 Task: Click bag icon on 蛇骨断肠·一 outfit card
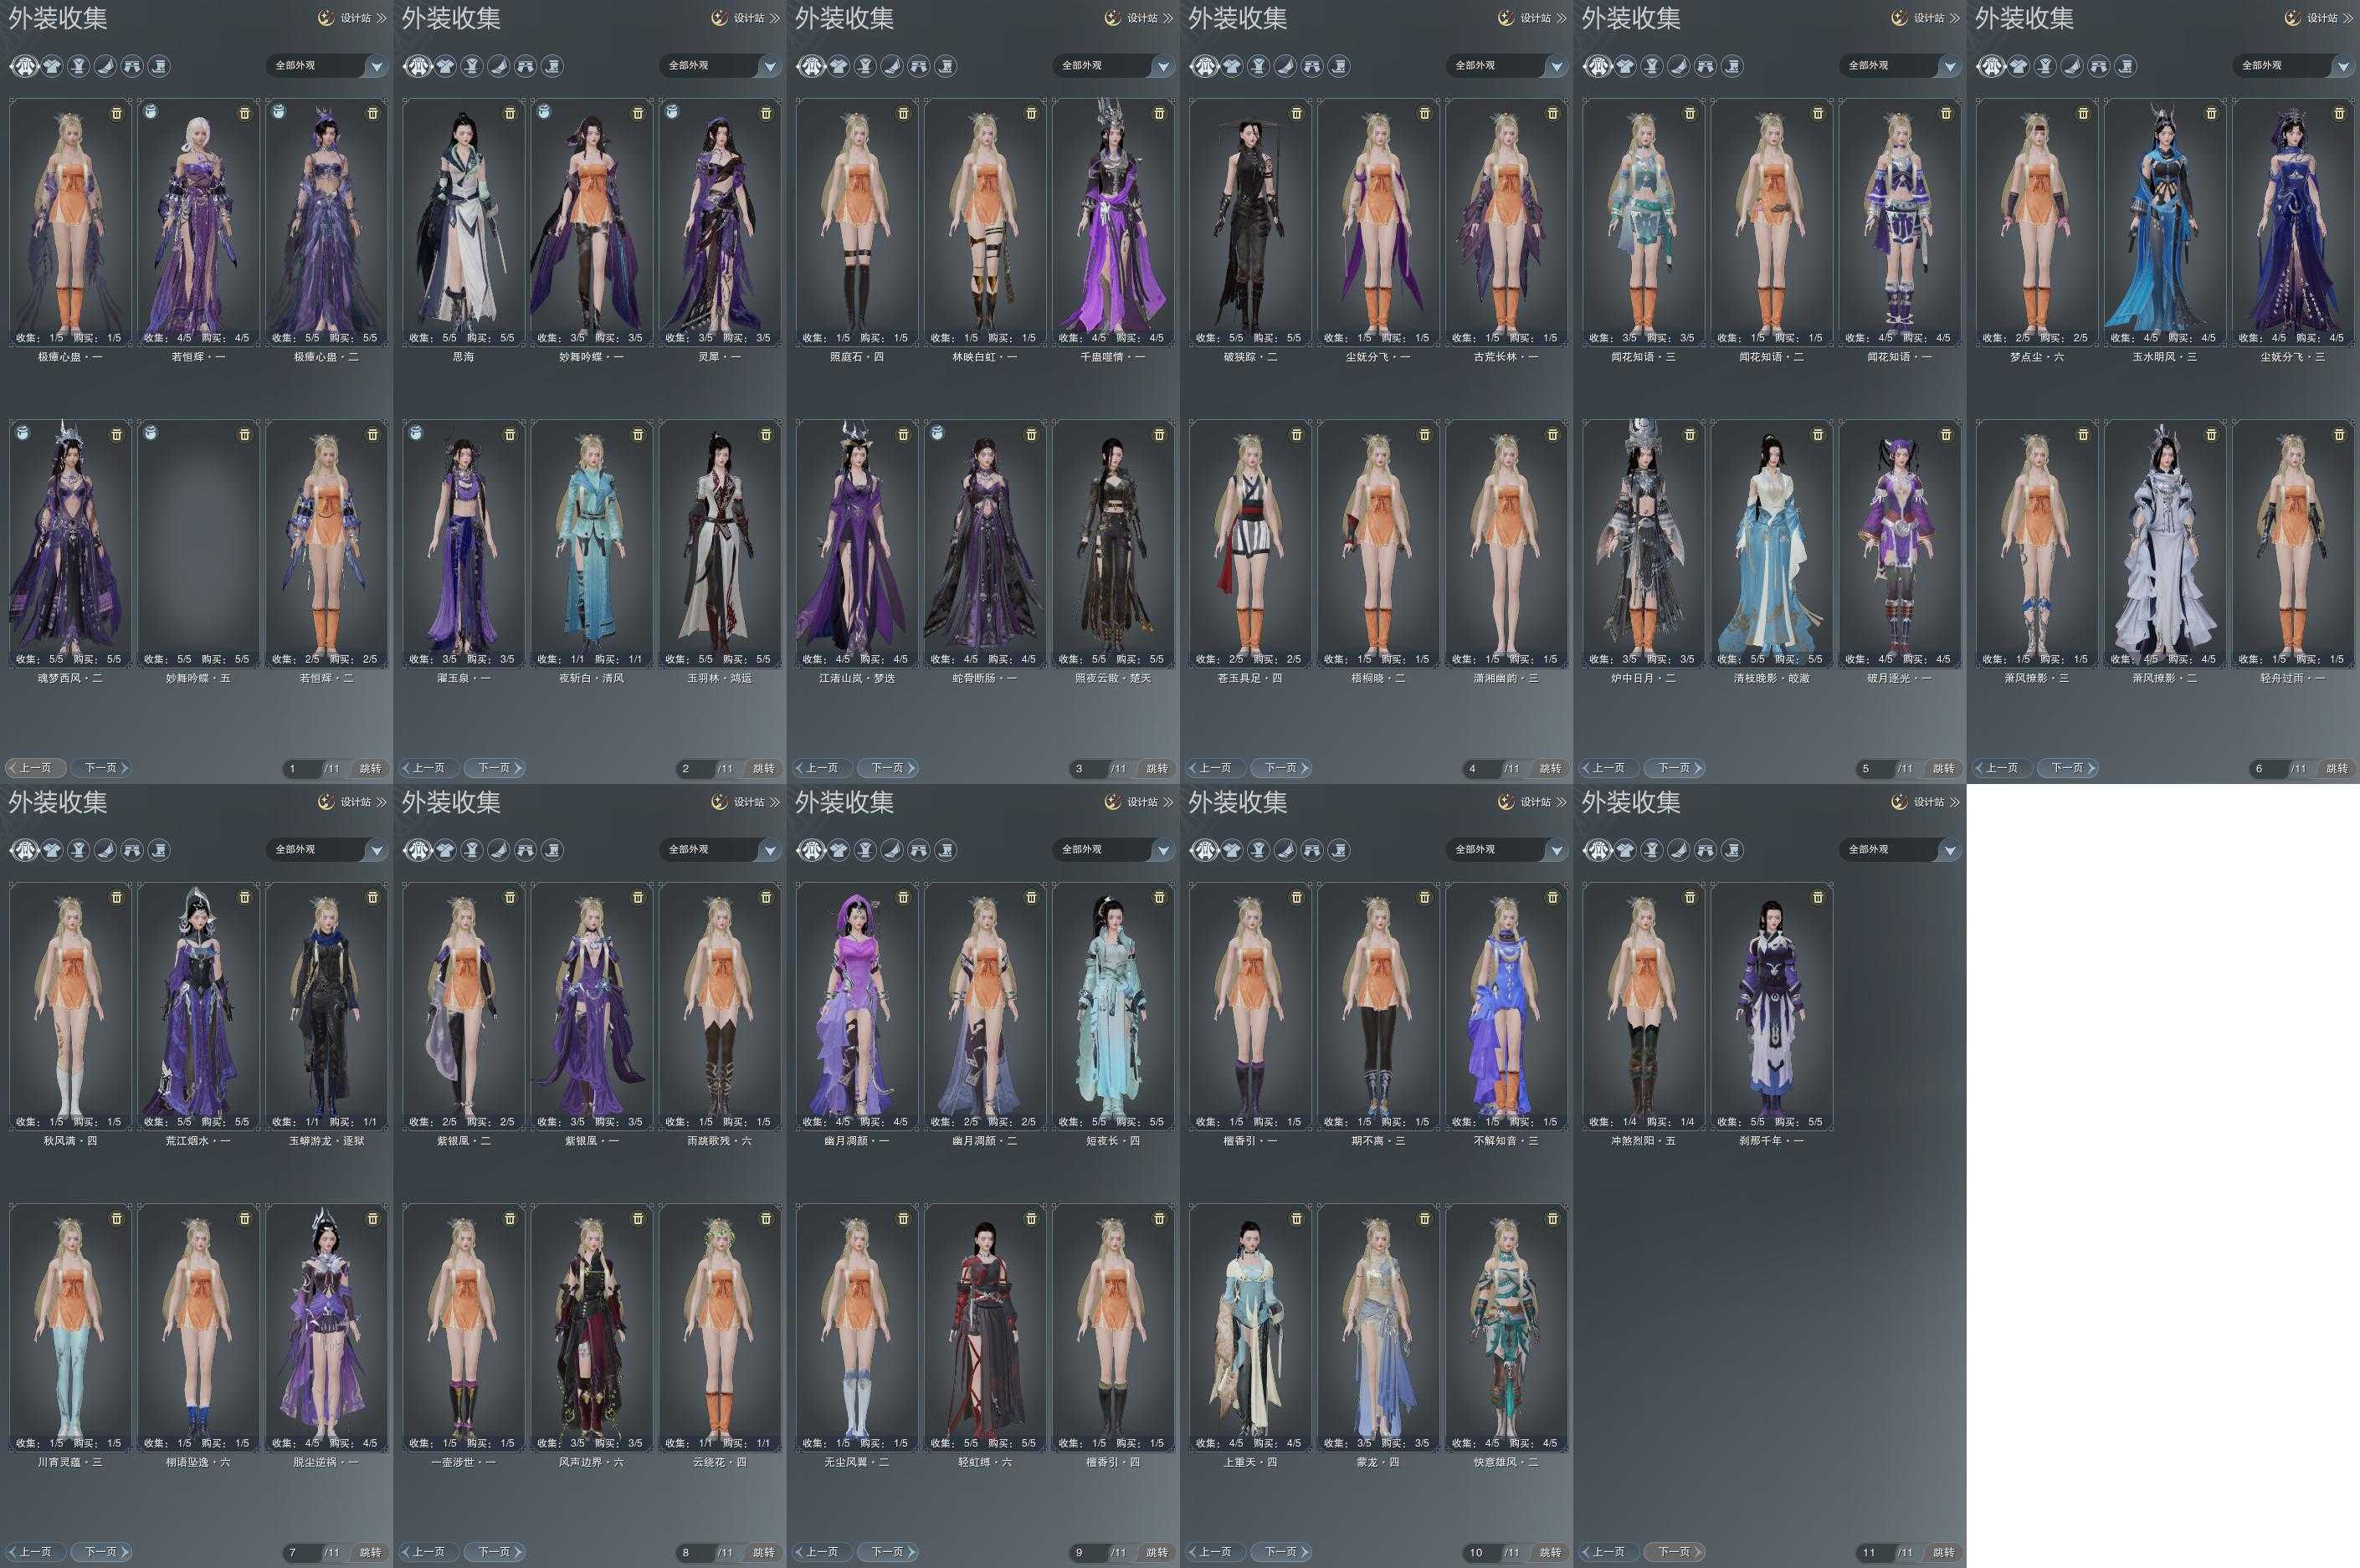click(x=938, y=432)
